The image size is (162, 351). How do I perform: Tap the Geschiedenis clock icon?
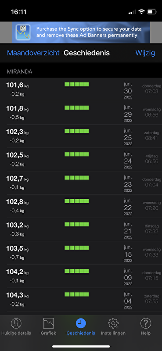[x=81, y=323]
